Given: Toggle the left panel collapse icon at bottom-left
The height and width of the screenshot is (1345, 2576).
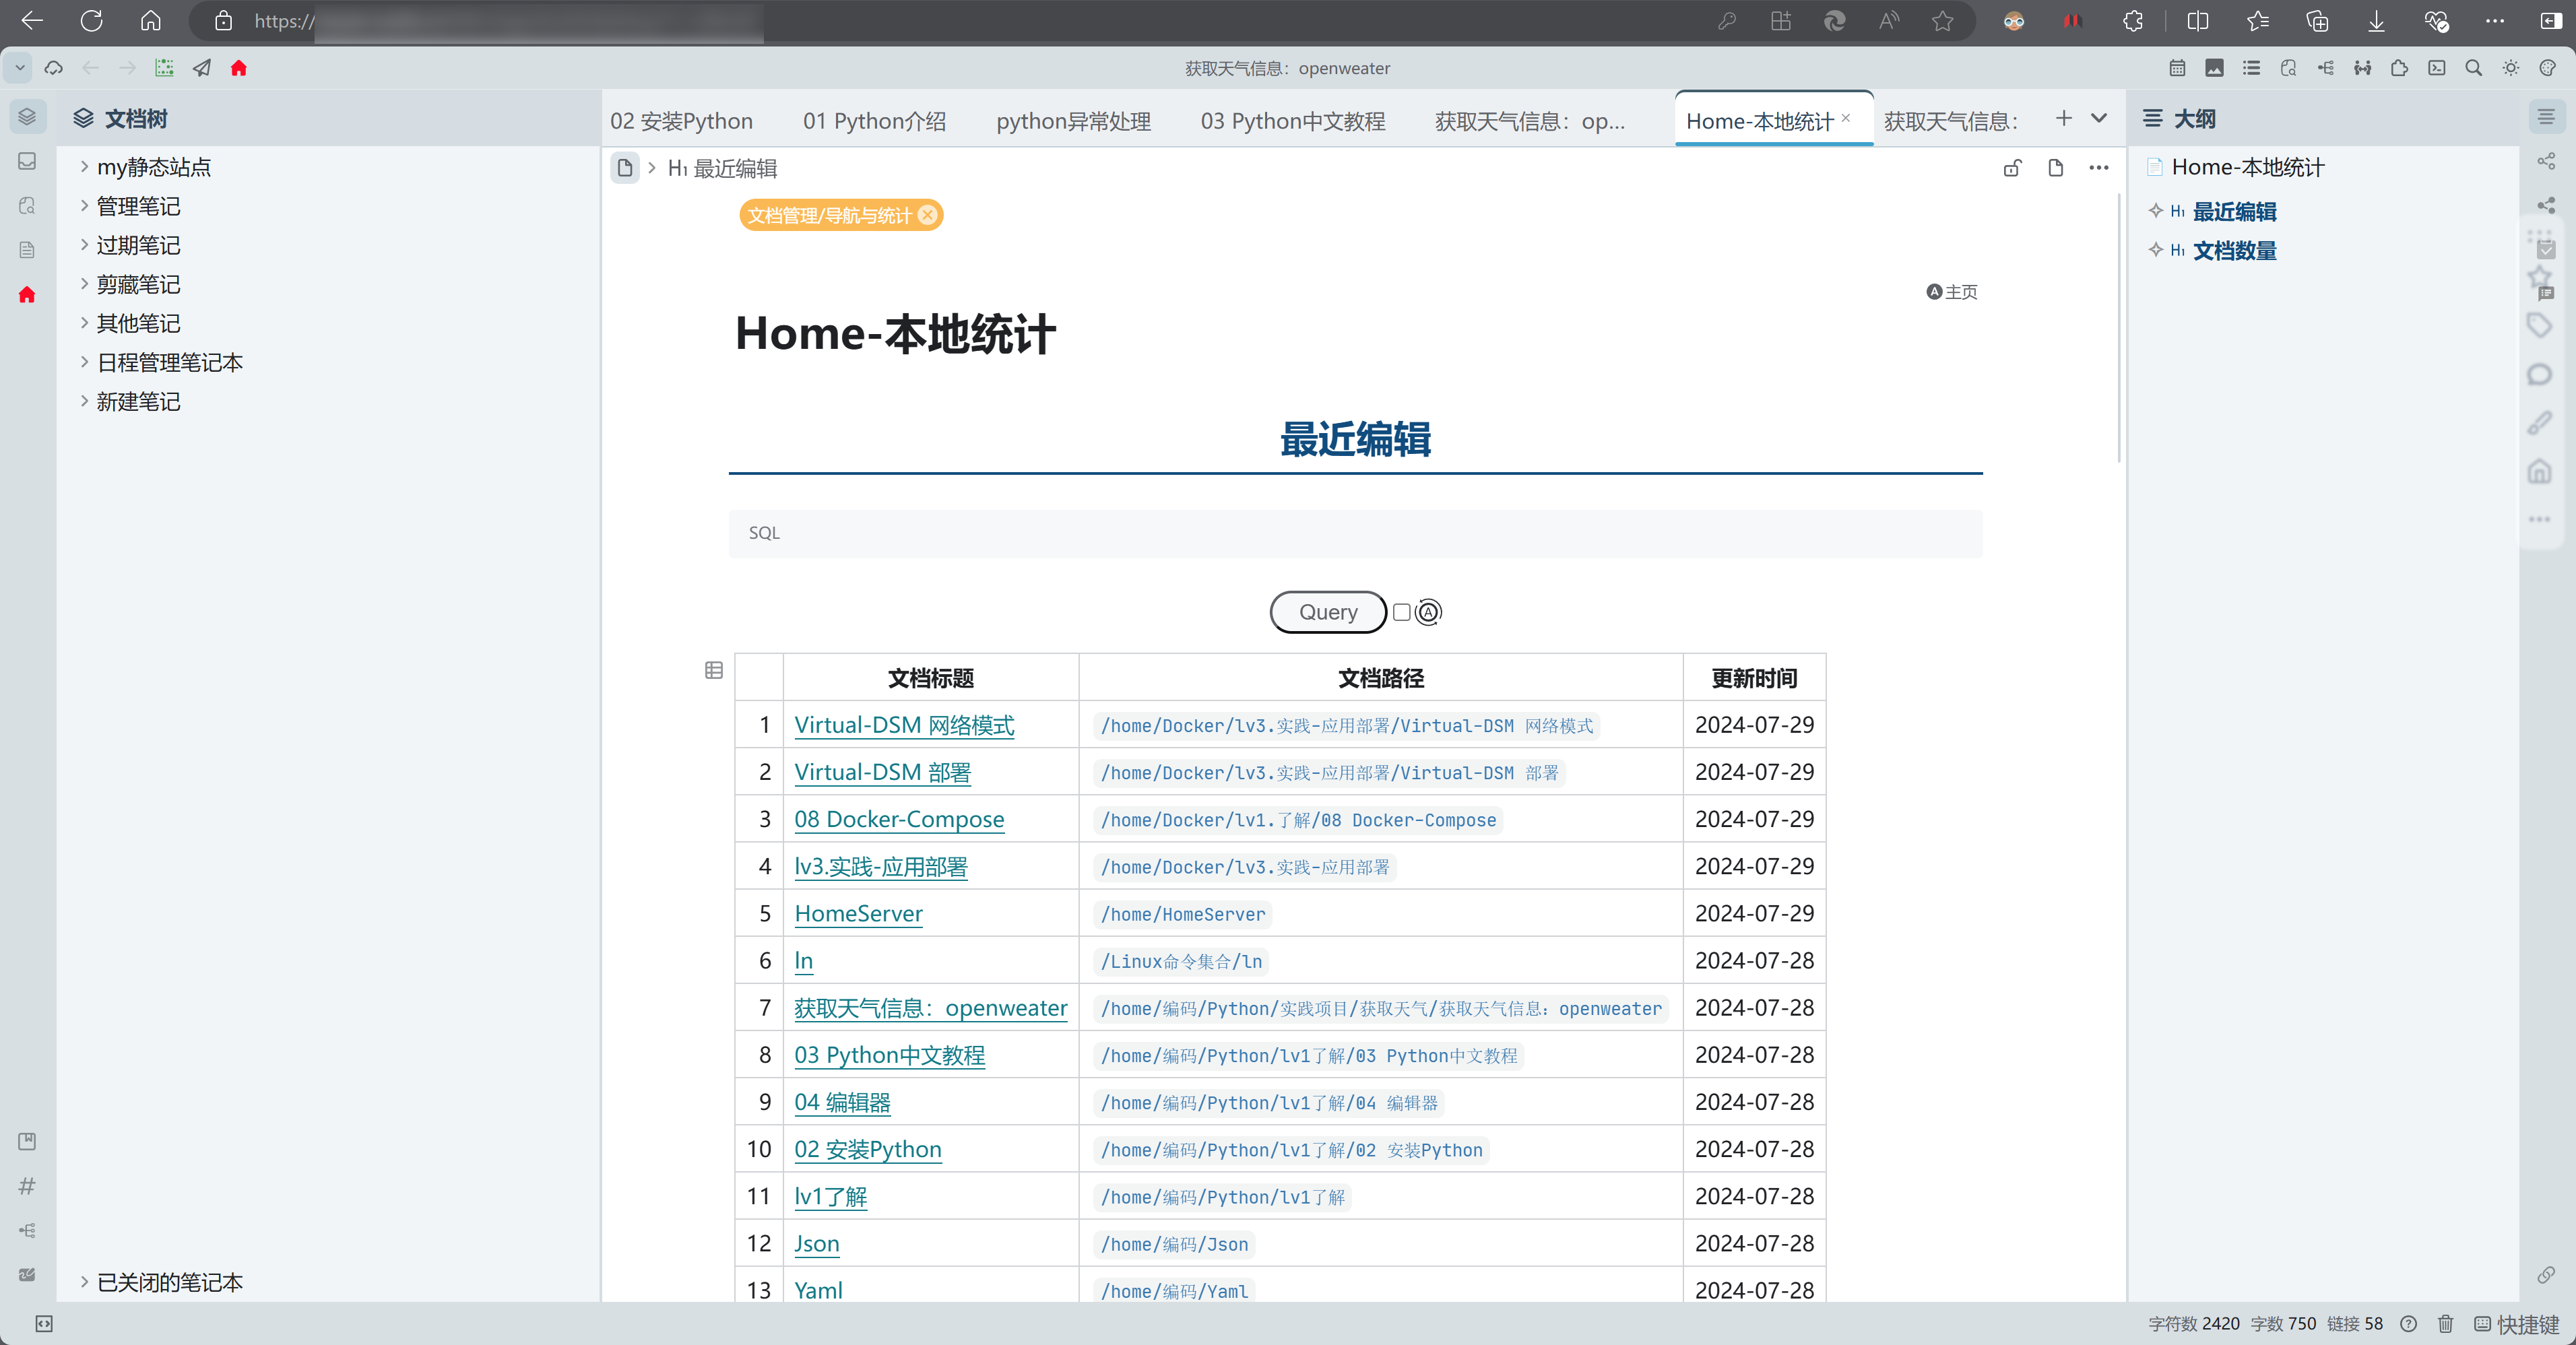Looking at the screenshot, I should click(44, 1324).
